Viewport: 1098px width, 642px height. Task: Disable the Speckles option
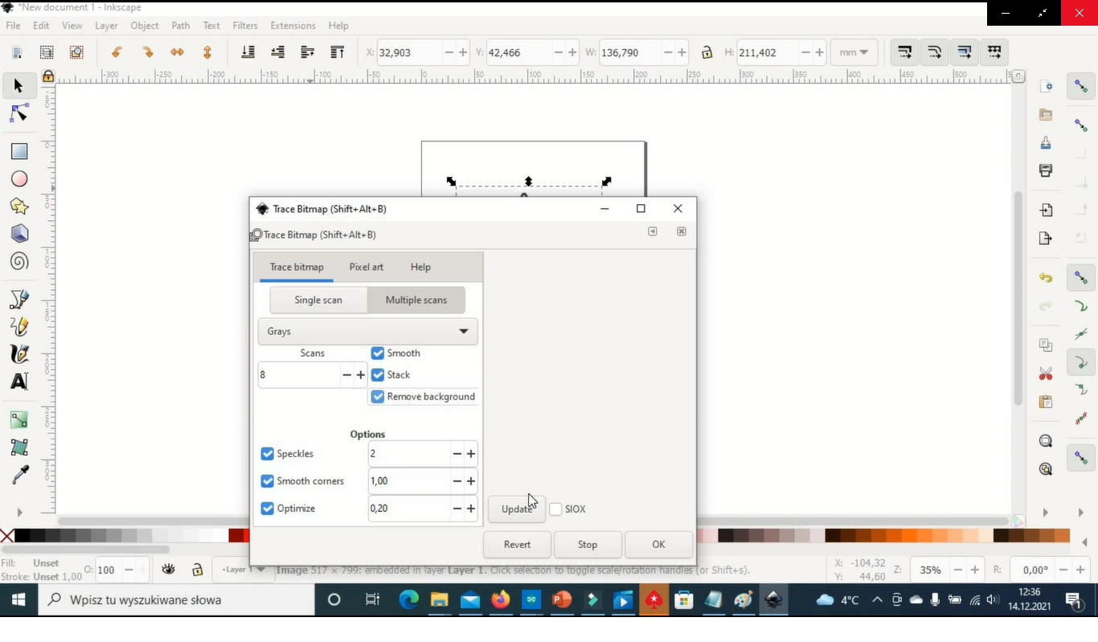pyautogui.click(x=268, y=454)
